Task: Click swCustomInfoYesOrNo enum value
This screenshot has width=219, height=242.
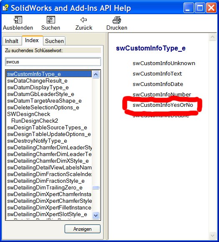Action: pyautogui.click(x=163, y=105)
